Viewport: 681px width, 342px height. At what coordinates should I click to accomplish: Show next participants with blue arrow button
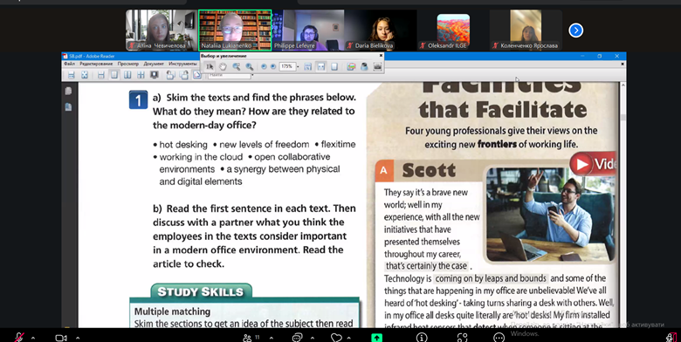[576, 30]
